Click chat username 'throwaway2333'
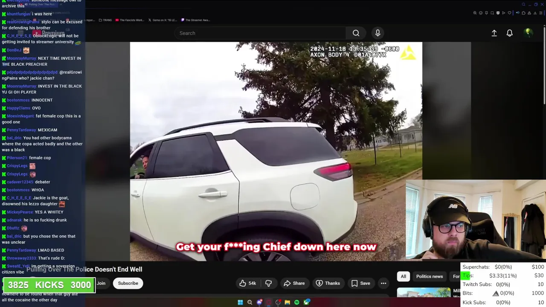Viewport: 546px width, 307px height. coord(21,258)
